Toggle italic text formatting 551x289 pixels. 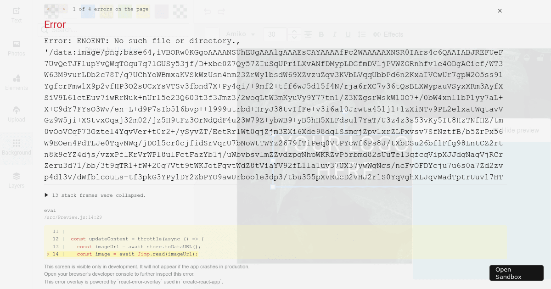[334, 34]
